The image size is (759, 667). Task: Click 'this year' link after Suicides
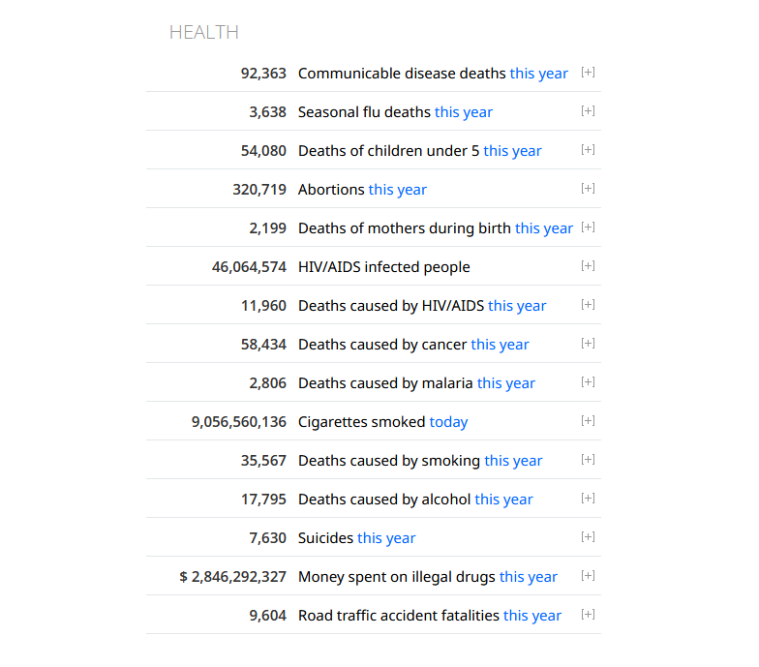pyautogui.click(x=386, y=538)
